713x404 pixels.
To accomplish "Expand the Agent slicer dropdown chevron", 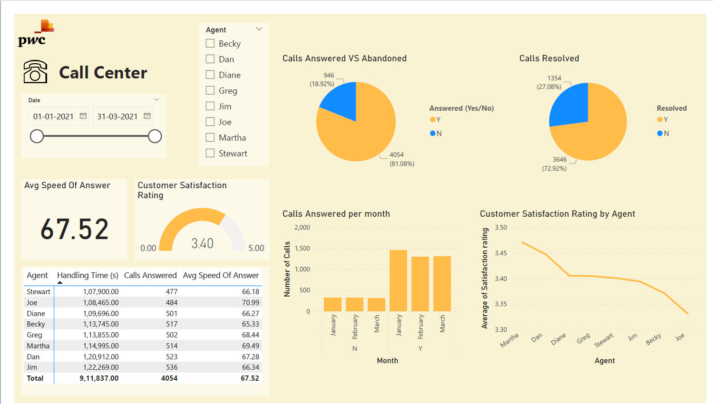I will pyautogui.click(x=259, y=29).
